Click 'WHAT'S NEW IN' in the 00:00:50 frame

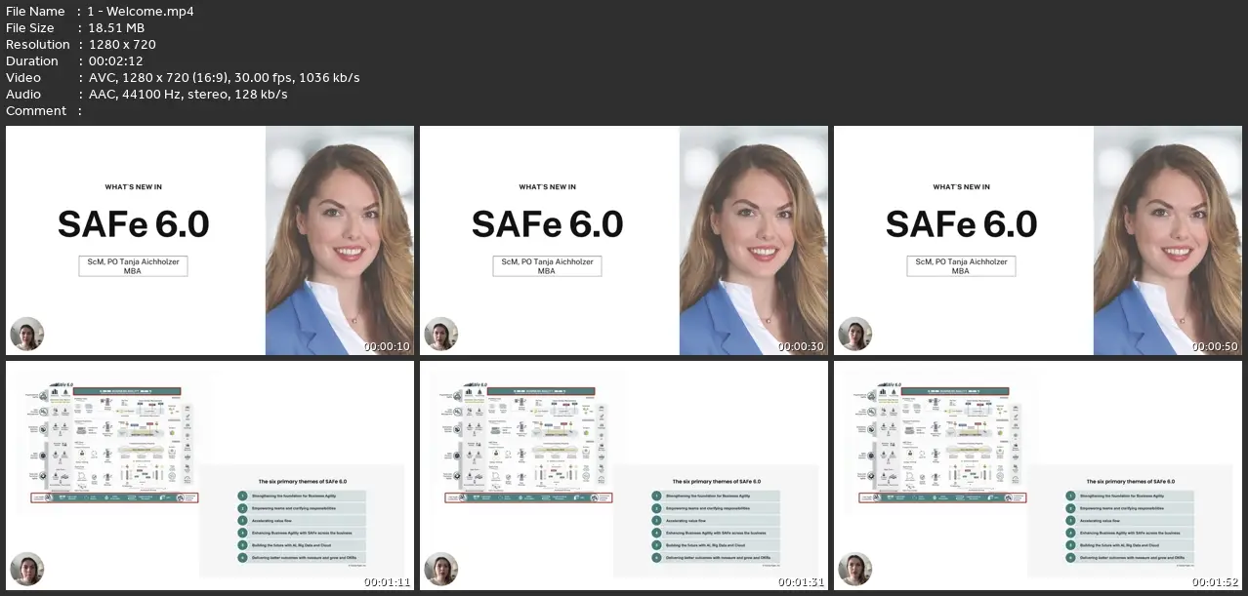[962, 187]
